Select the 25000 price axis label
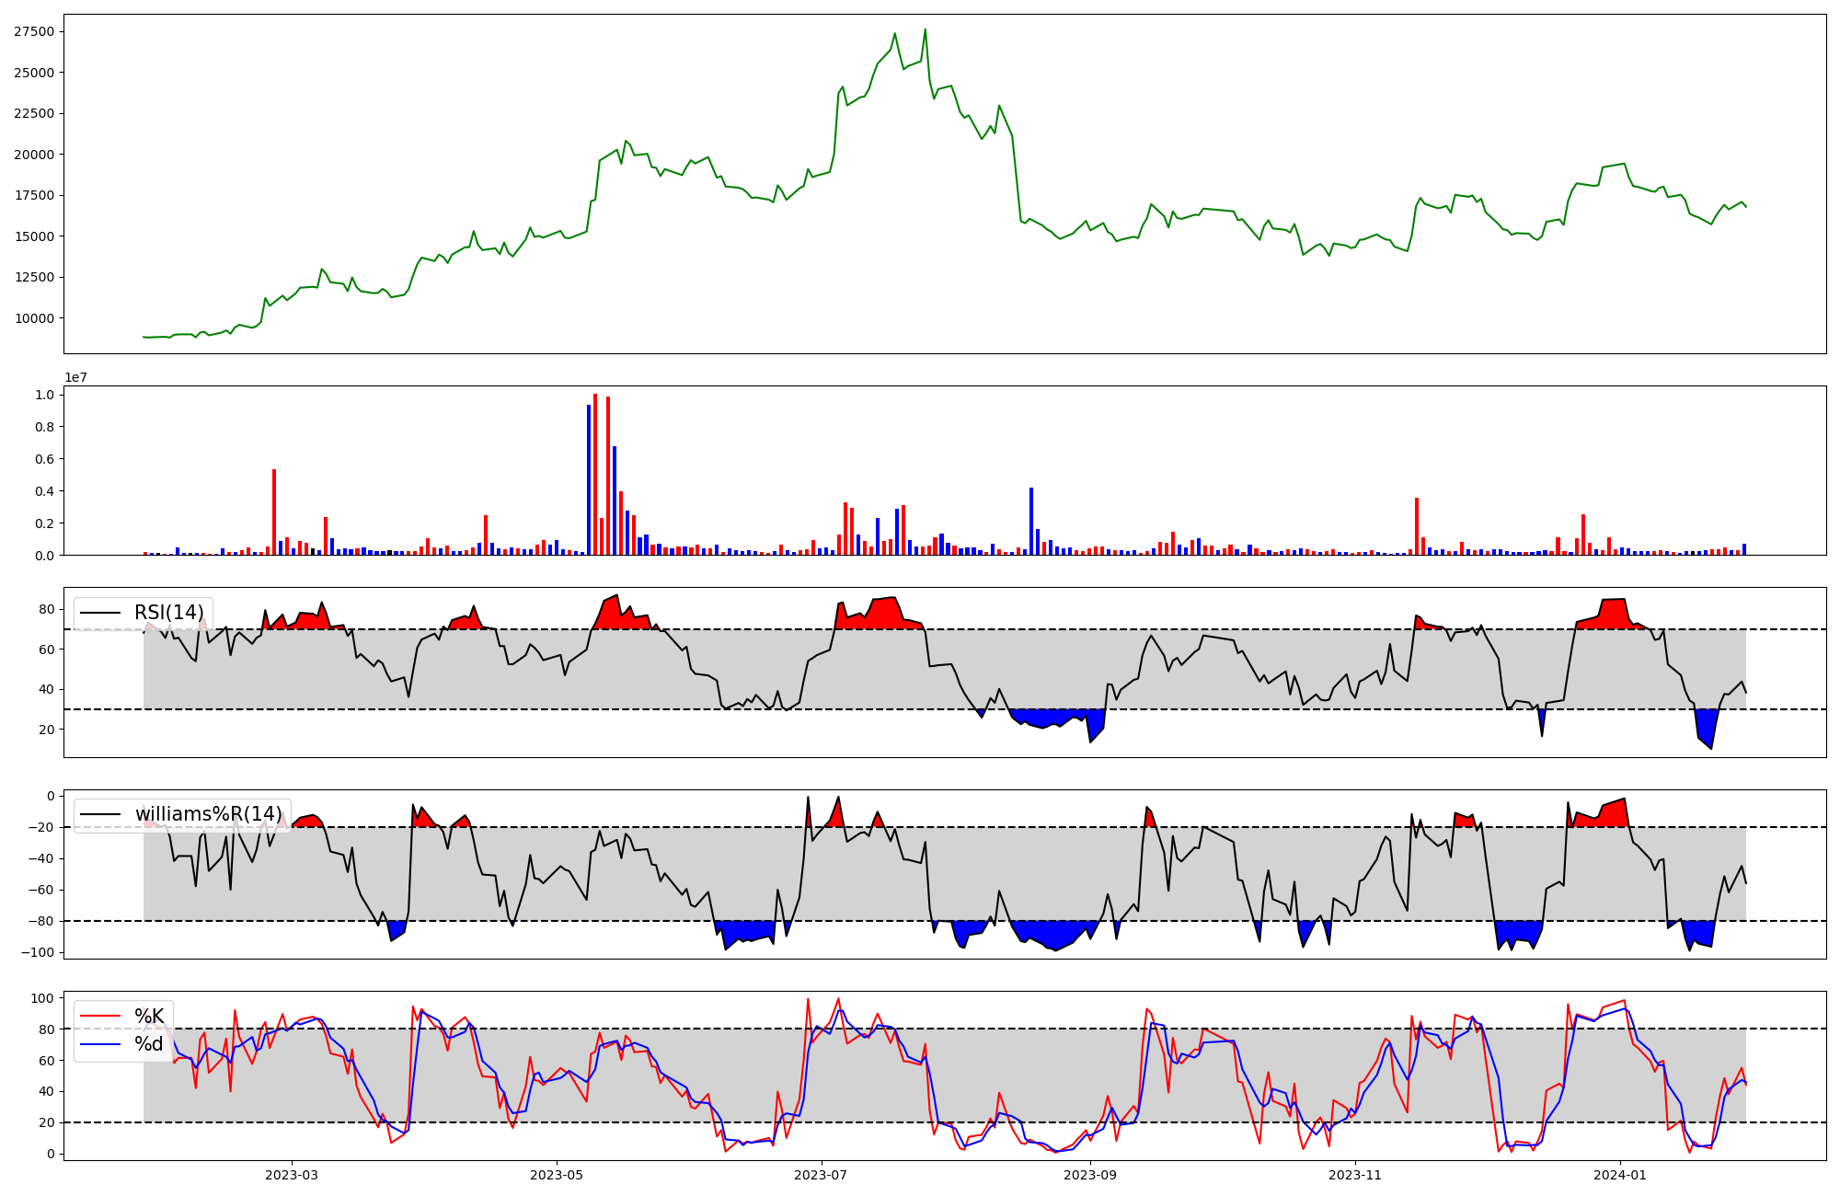 pyautogui.click(x=33, y=73)
